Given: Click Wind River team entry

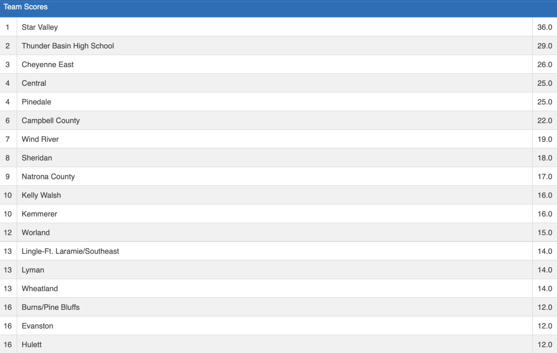Looking at the screenshot, I should click(x=40, y=139).
